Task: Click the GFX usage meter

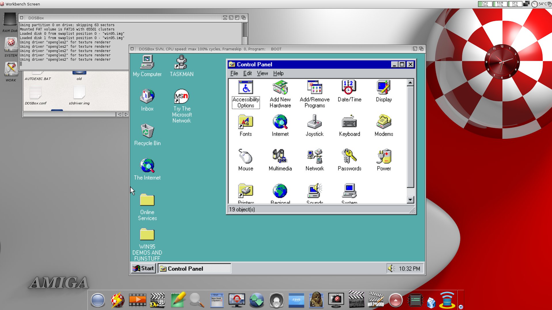Action: pyautogui.click(x=515, y=4)
